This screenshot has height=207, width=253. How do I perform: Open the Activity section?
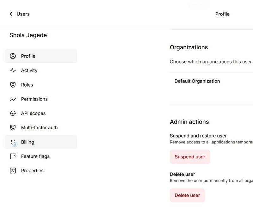tap(41, 70)
